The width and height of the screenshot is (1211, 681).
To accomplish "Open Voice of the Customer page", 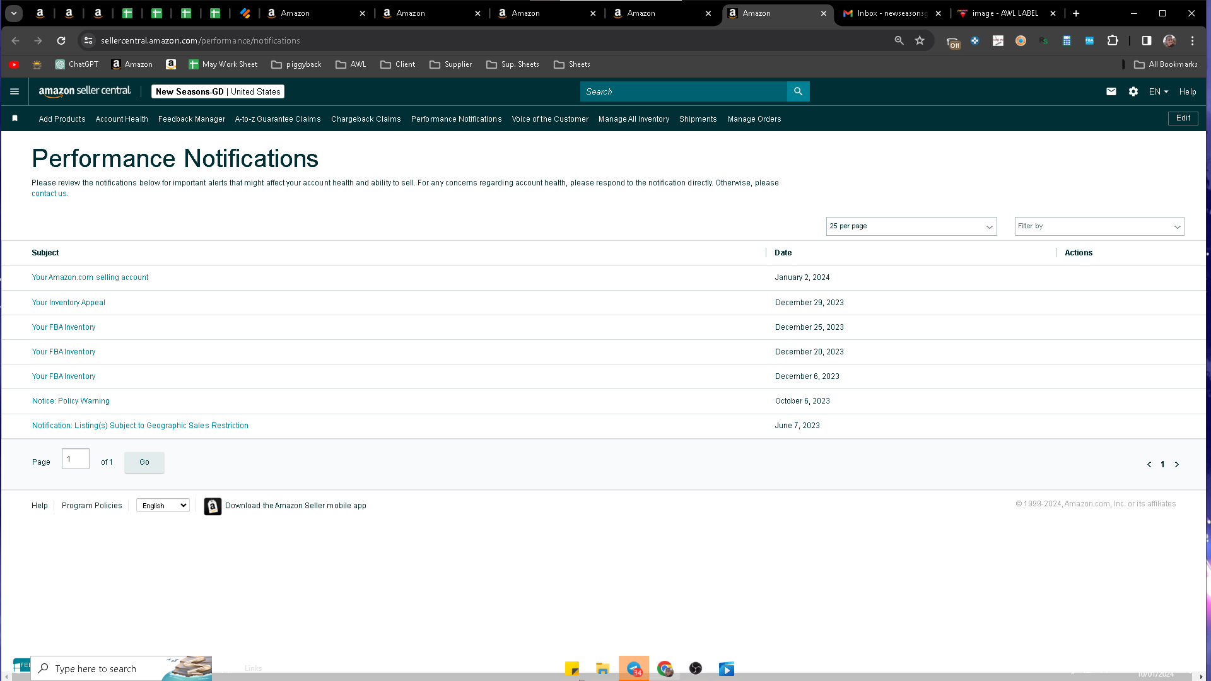I will [x=550, y=119].
